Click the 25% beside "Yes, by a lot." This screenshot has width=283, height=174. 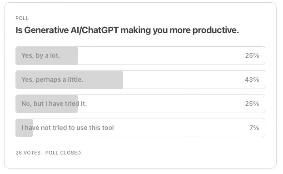252,55
